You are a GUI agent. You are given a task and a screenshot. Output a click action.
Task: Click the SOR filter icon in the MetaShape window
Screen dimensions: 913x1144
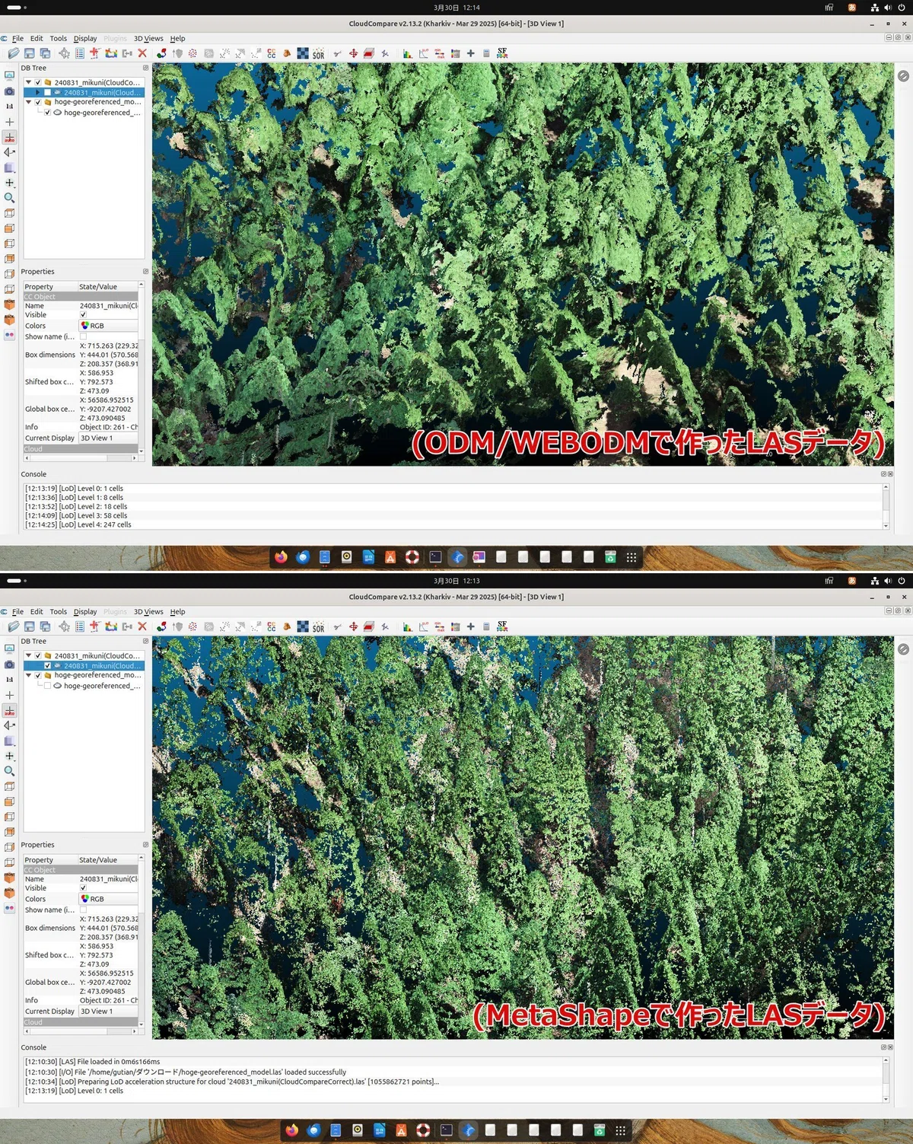click(x=318, y=627)
